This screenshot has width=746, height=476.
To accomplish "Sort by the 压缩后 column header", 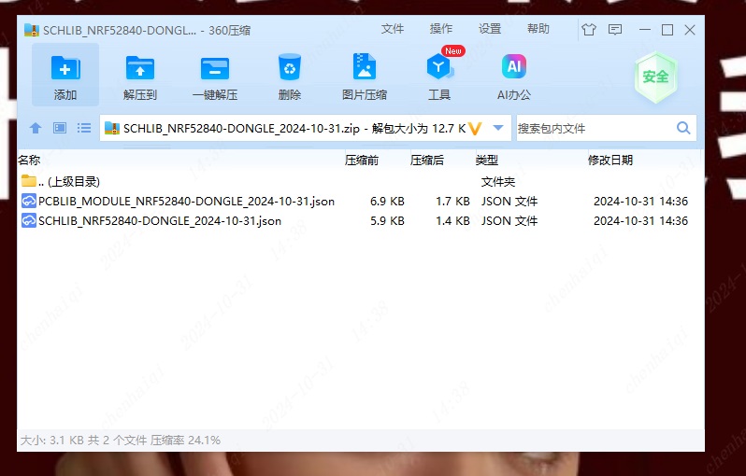I will pos(427,161).
